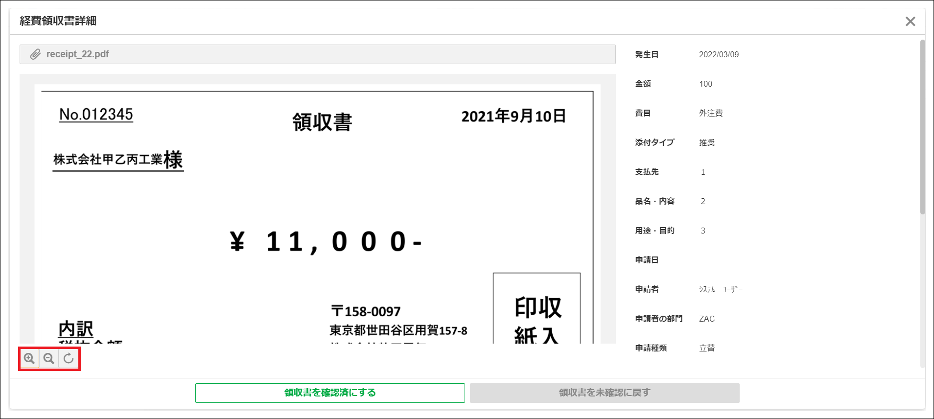Click the details panel vertical scrollbar
Screen dimensions: 934x419
pyautogui.click(x=922, y=127)
